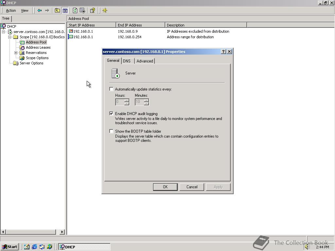Click the Address Leases clock icon
The image size is (335, 251).
point(22,47)
